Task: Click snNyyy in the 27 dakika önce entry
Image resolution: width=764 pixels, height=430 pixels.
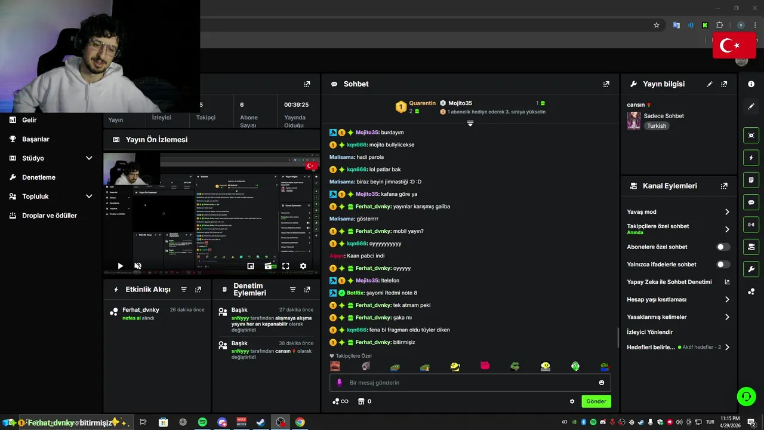Action: tap(240, 318)
